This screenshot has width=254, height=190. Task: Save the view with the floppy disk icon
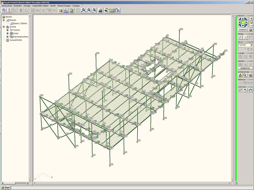tap(251, 30)
